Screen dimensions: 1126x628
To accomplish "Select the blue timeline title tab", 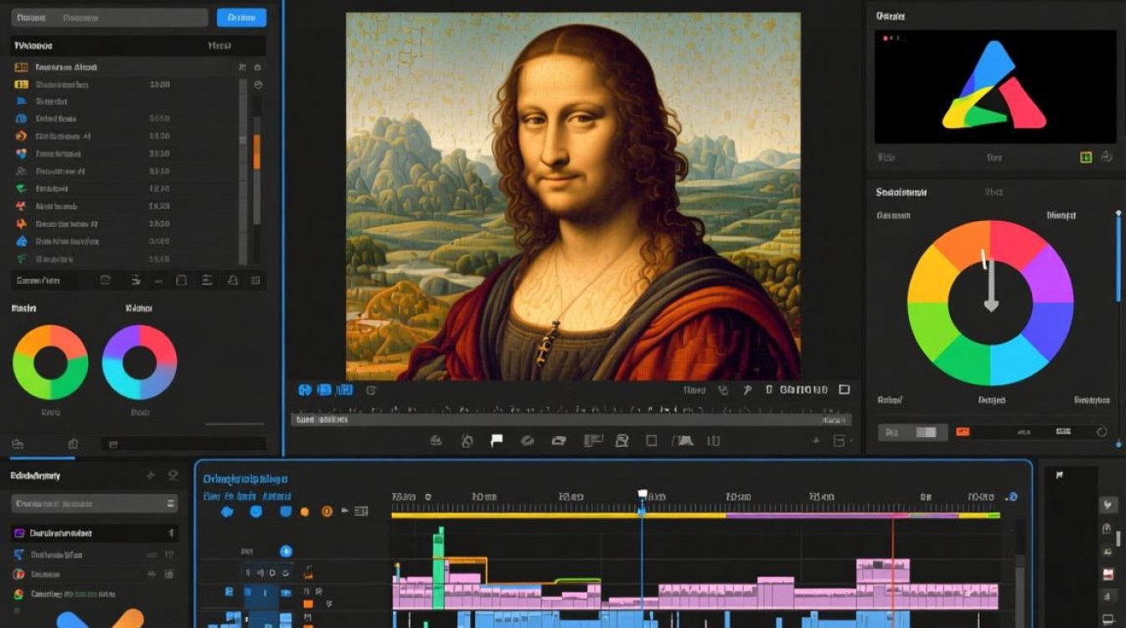I will click(245, 478).
